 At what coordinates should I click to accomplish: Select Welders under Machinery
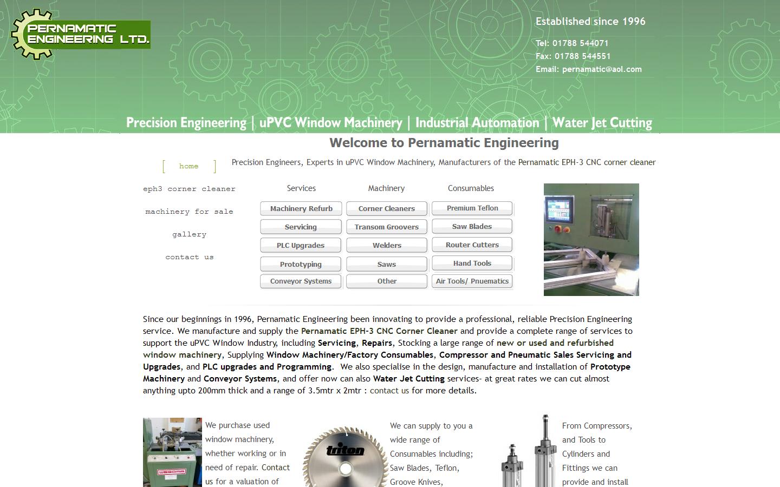pyautogui.click(x=386, y=245)
